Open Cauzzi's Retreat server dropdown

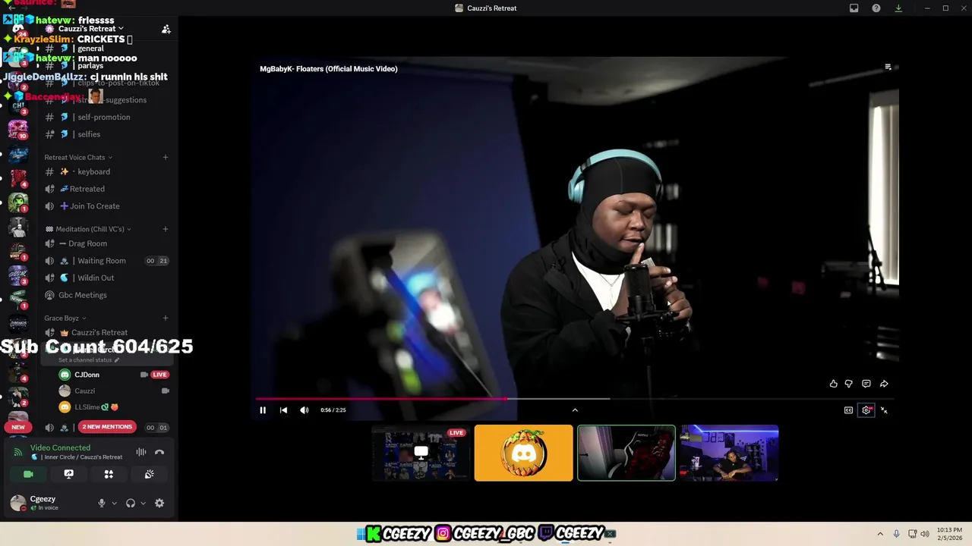coord(91,29)
